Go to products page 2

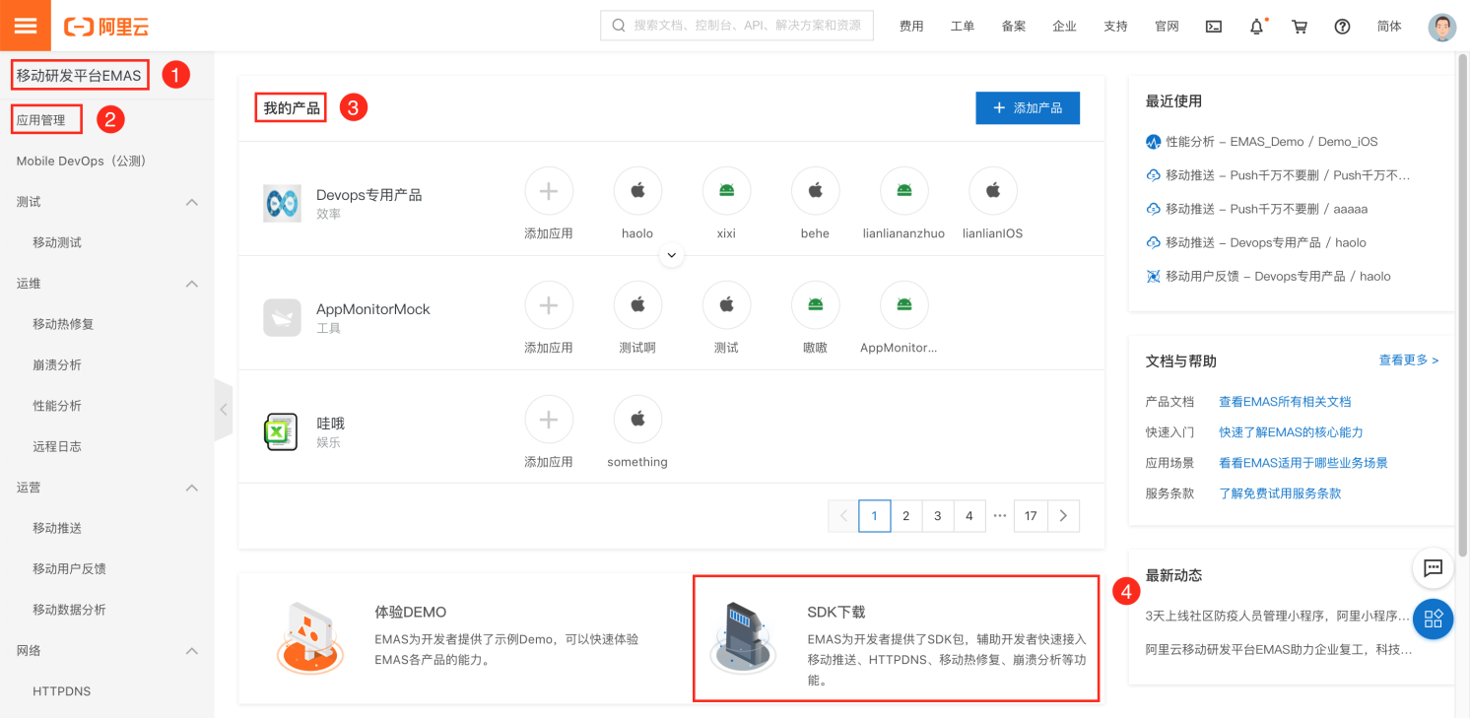click(906, 516)
